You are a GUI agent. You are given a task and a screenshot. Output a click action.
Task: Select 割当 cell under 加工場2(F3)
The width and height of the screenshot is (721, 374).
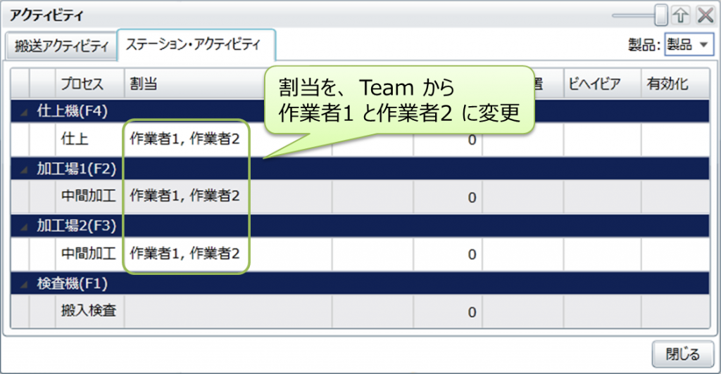point(185,253)
